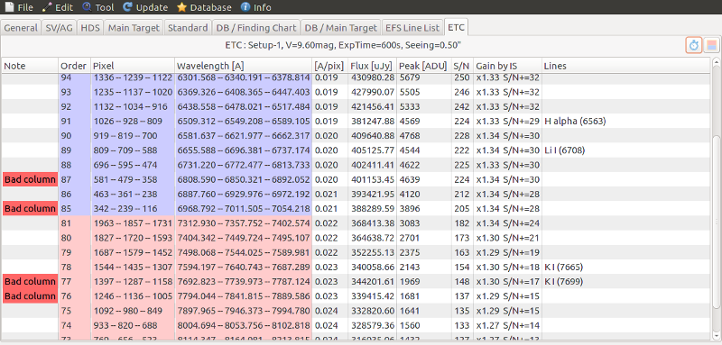Sort by the Order column header
This screenshot has width=722, height=345.
74,66
